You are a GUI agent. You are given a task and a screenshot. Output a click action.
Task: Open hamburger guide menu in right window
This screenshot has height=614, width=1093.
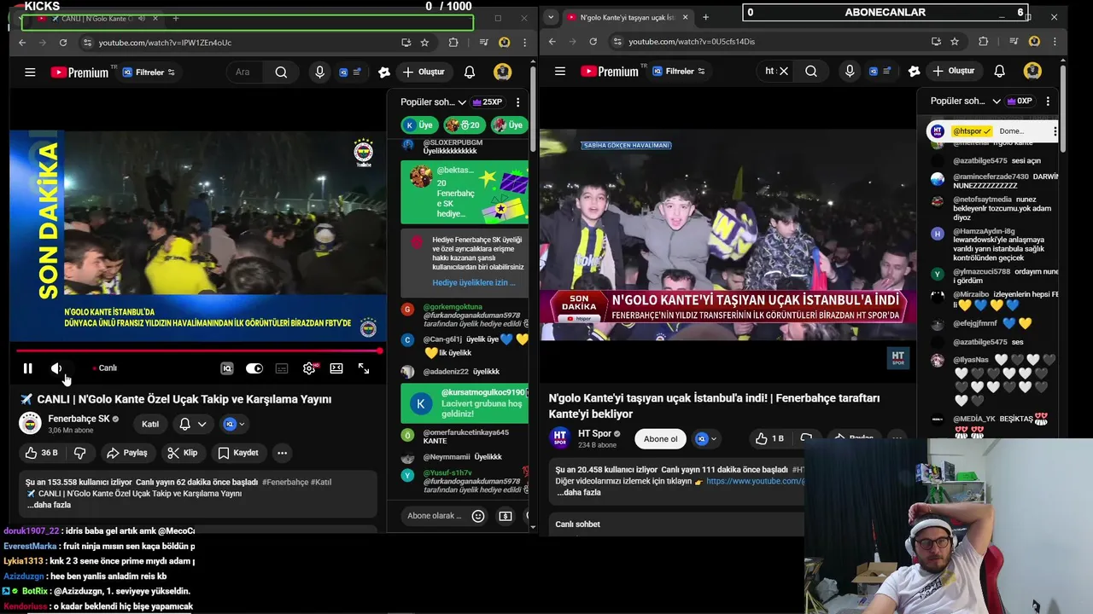559,72
